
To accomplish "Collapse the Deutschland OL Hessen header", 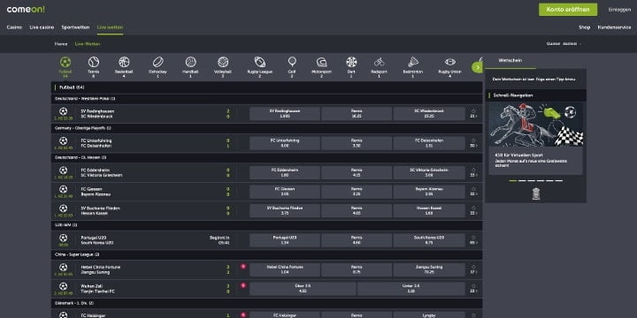I will pos(267,157).
